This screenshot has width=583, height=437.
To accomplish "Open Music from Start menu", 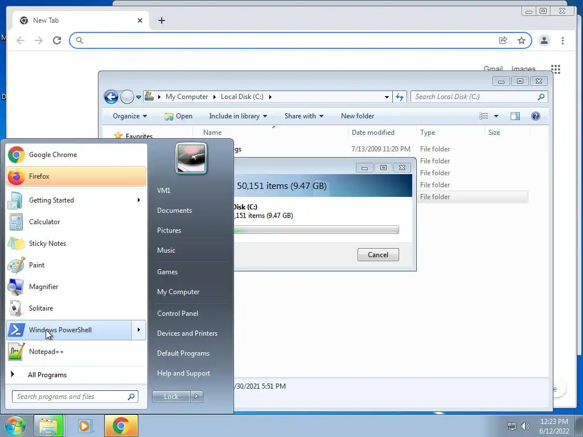I will pyautogui.click(x=166, y=250).
